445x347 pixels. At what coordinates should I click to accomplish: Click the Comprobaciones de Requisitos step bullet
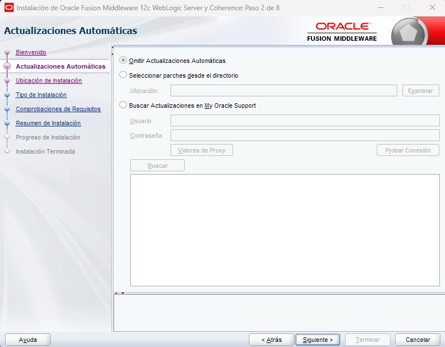(x=7, y=109)
